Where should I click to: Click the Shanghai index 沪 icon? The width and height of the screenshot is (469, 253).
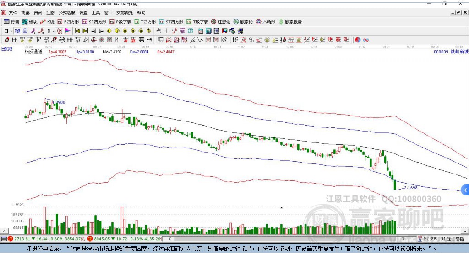(x=11, y=239)
